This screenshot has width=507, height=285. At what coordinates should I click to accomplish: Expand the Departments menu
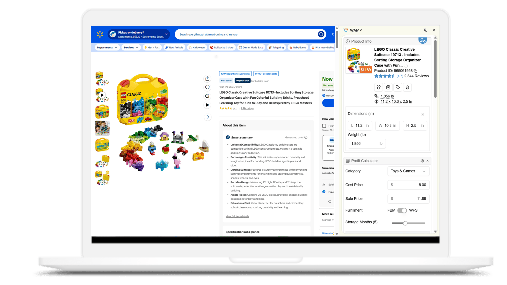(107, 48)
